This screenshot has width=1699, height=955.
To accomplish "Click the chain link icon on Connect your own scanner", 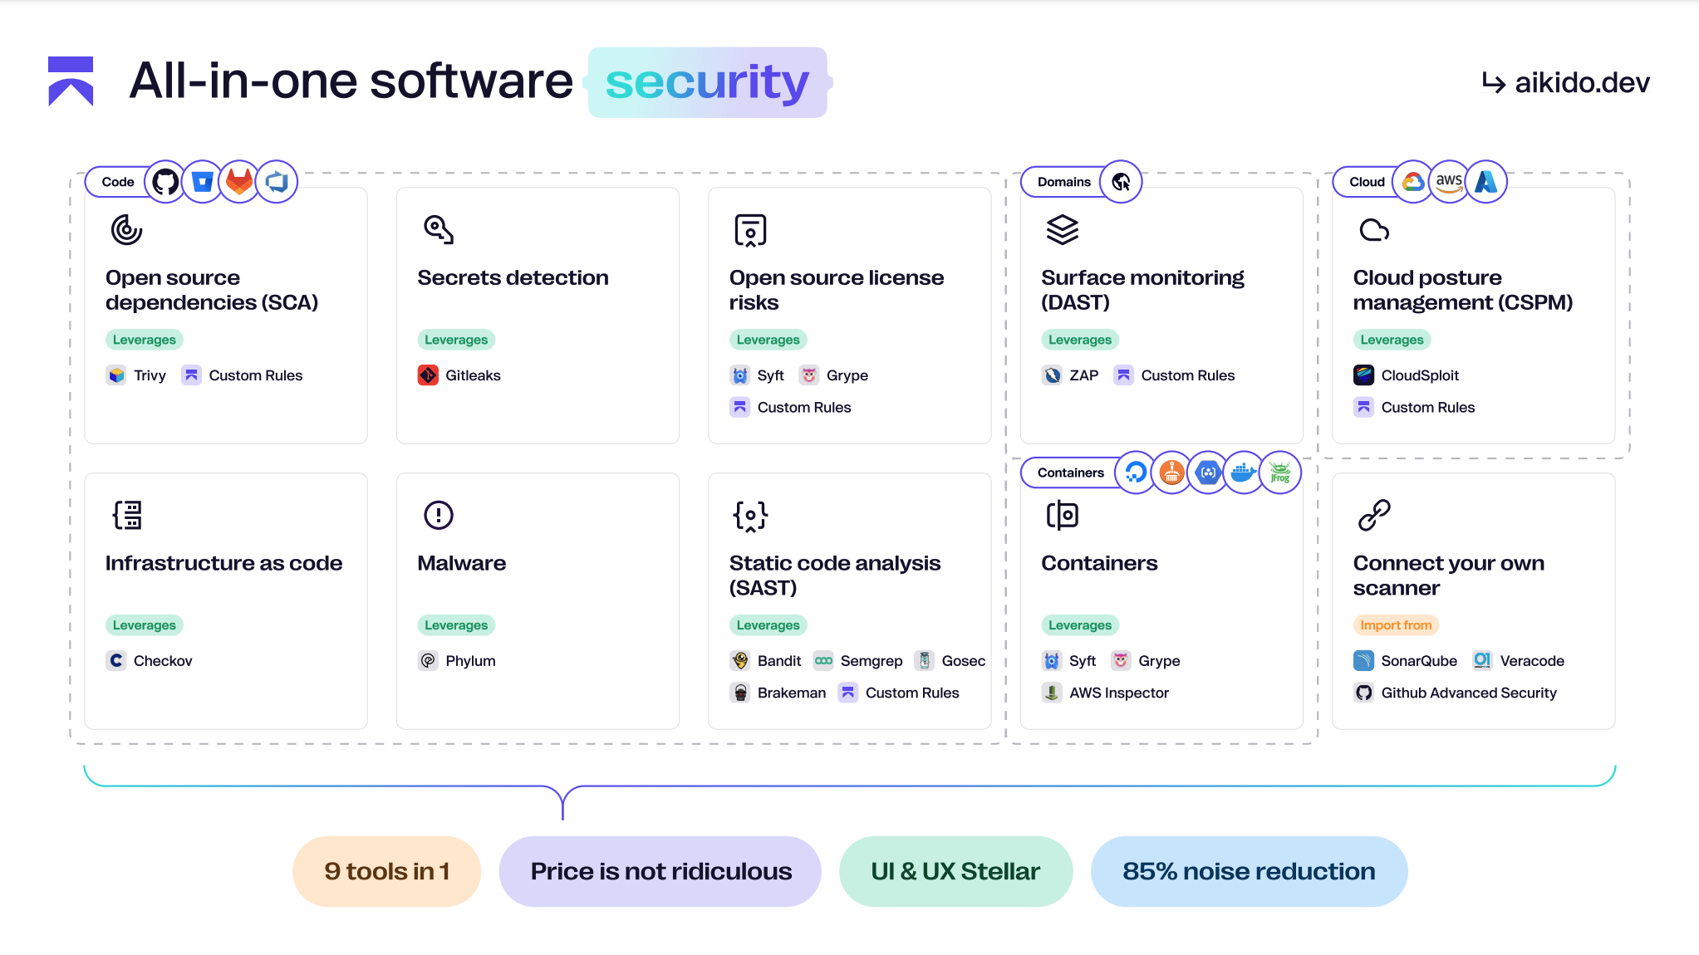I will (x=1374, y=515).
